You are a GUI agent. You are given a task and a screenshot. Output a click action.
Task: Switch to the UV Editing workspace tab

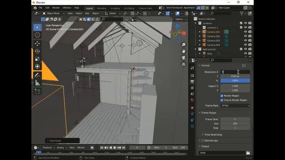(x=129, y=8)
